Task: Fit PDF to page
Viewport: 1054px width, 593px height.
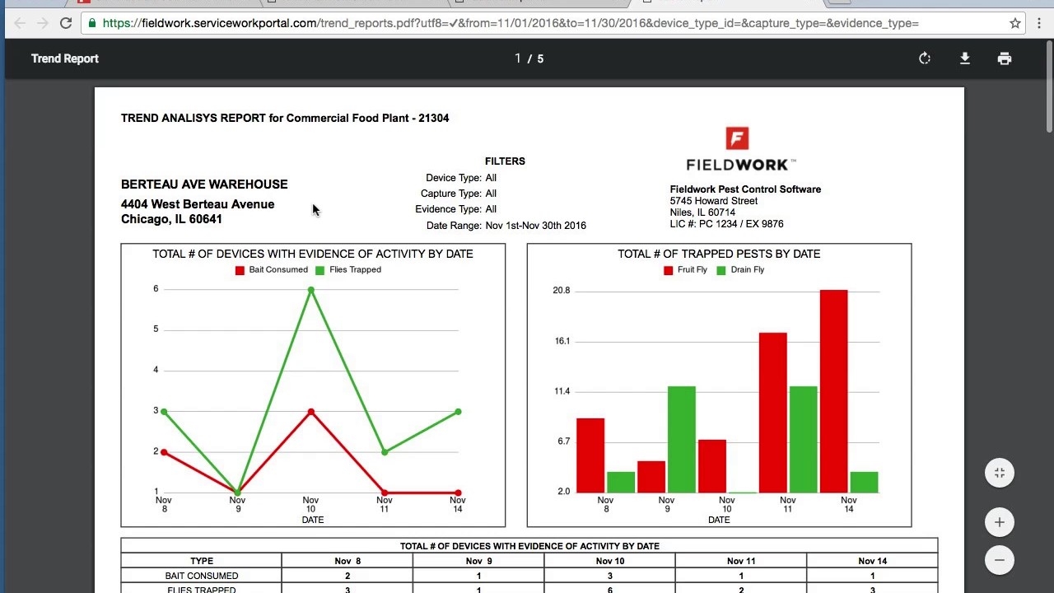Action: 1000,473
